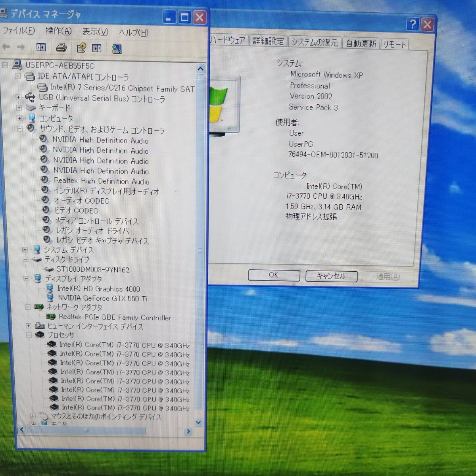Collapse the USERPC-AEB55F5C root node

5,65
